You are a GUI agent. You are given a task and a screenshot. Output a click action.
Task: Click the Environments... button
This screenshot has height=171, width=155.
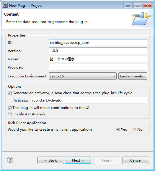tap(133, 76)
